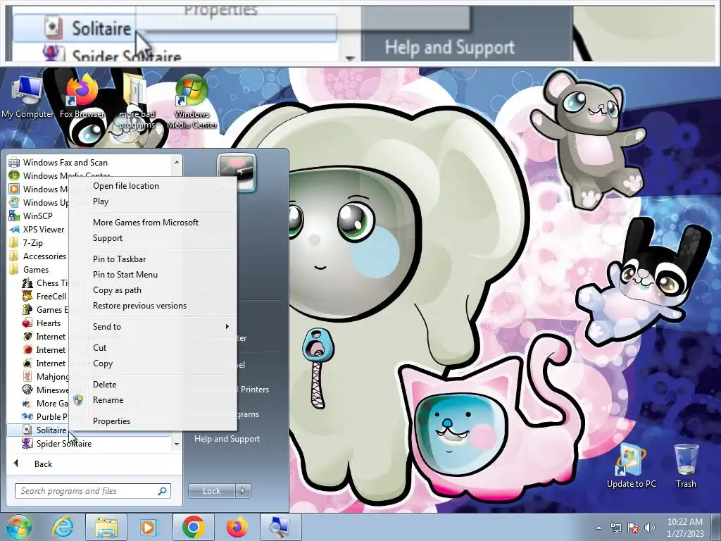Click the Action Center flag tray icon
The image size is (721, 541).
(x=633, y=528)
